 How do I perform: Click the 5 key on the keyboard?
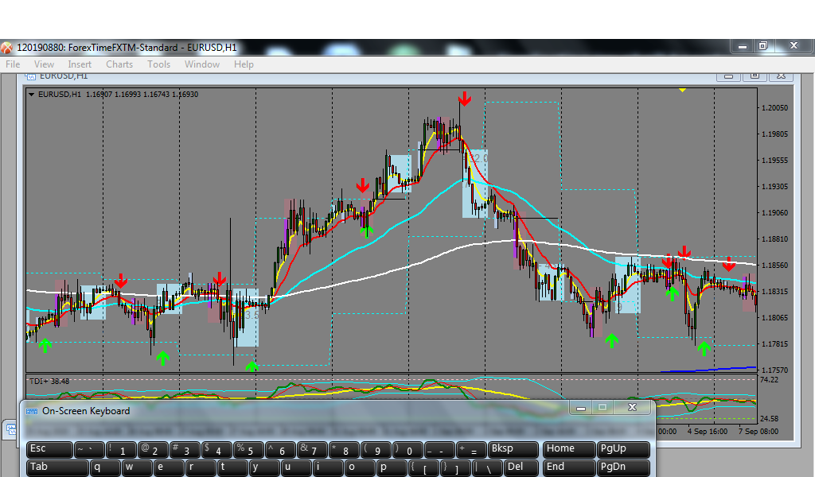click(248, 449)
